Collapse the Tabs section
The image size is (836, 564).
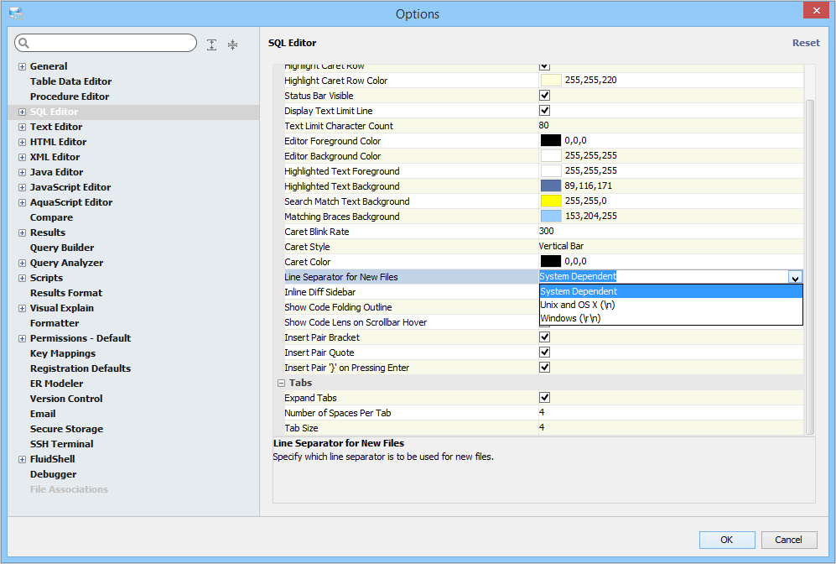pos(281,383)
